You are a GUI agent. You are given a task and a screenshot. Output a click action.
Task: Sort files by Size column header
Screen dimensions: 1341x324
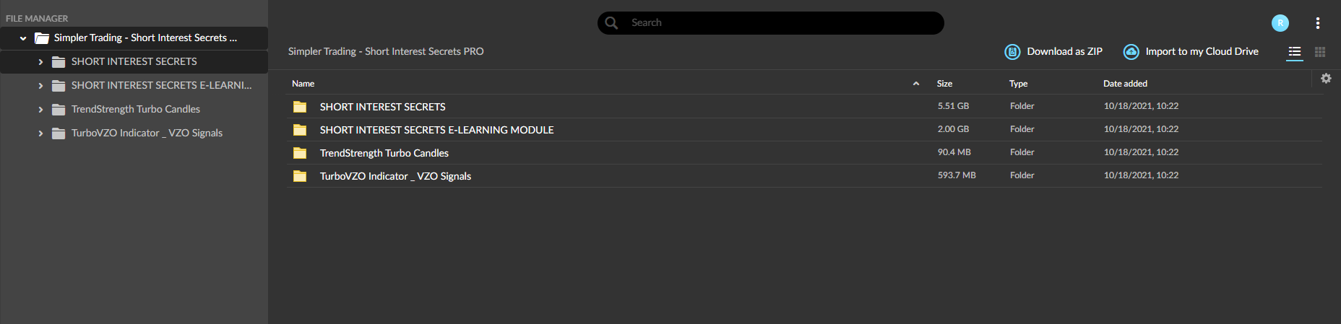[x=944, y=84]
